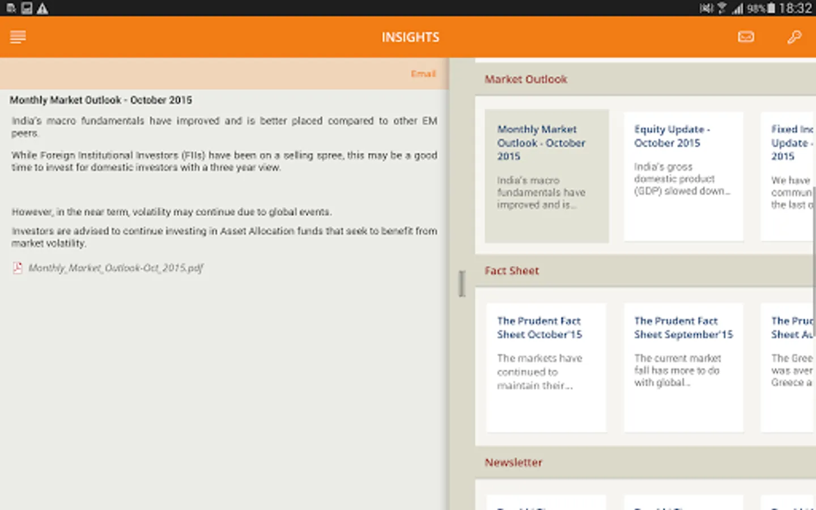Grab the split-pane divider handle
The width and height of the screenshot is (816, 510).
pos(462,283)
